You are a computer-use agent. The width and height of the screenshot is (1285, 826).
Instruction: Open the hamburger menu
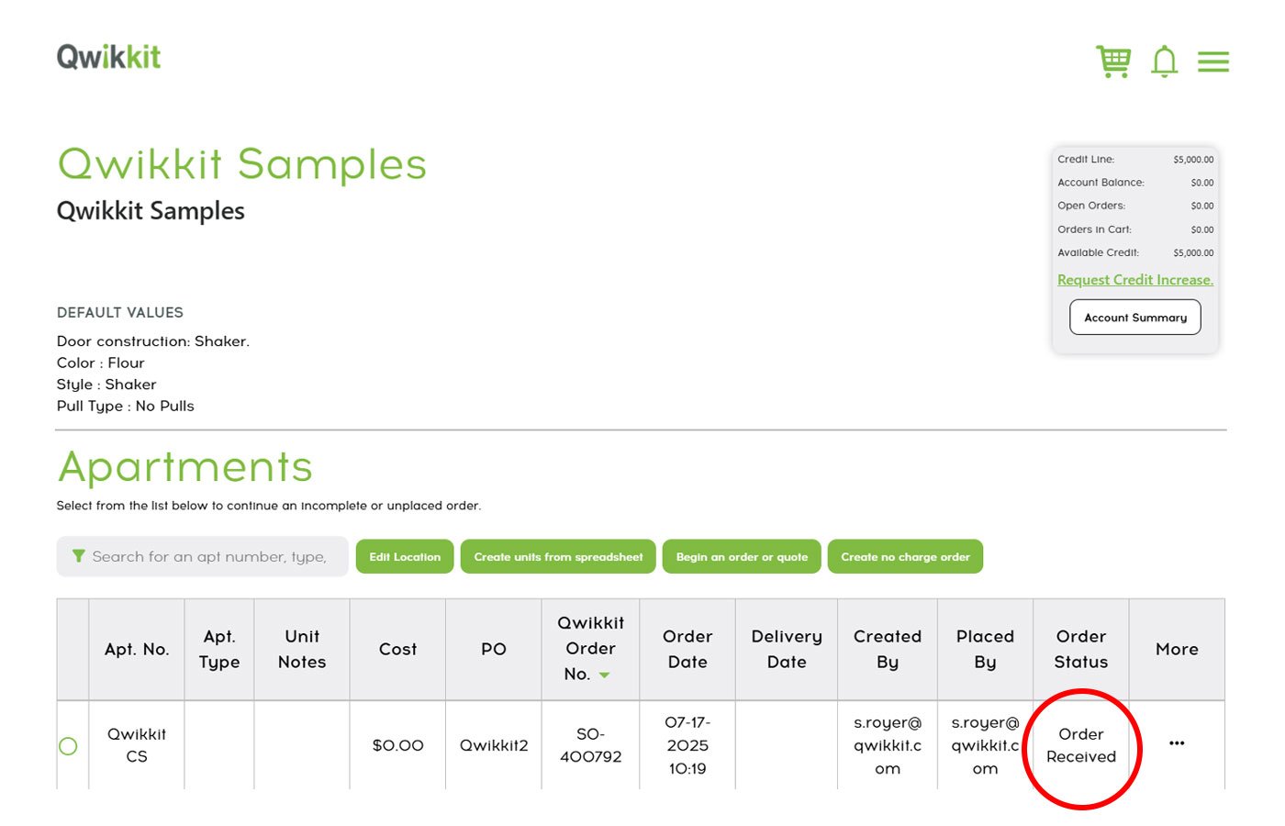[1212, 61]
